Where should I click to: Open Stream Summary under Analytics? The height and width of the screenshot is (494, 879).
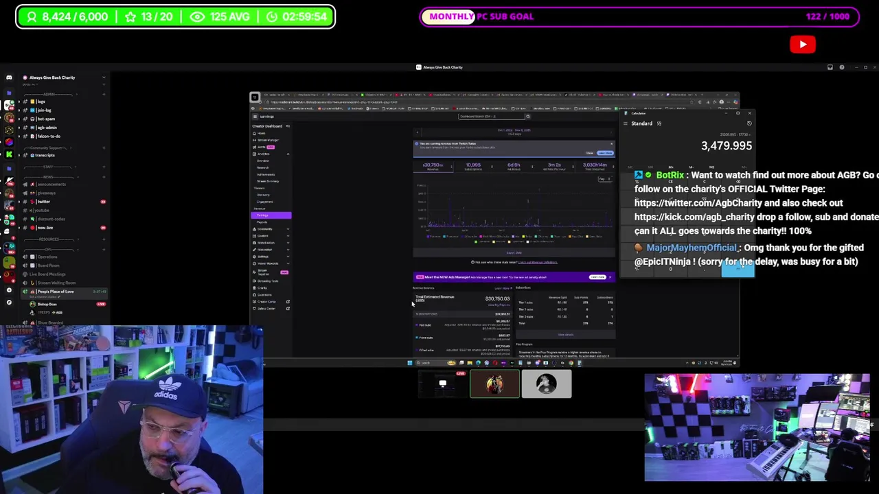[268, 181]
